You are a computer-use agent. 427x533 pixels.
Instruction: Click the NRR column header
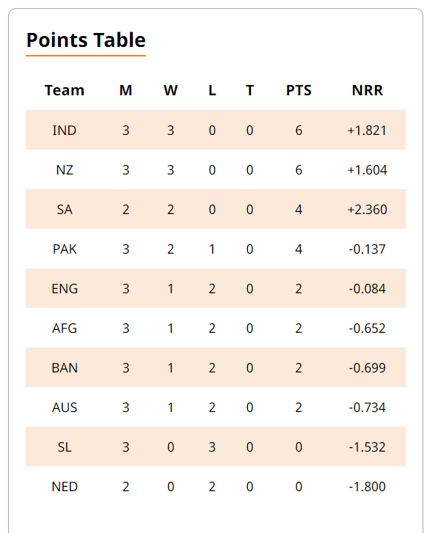(x=368, y=90)
